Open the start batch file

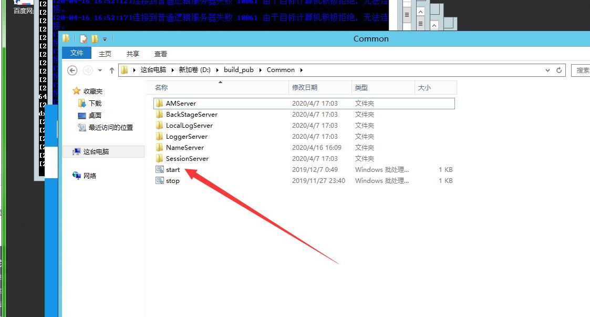(x=172, y=170)
